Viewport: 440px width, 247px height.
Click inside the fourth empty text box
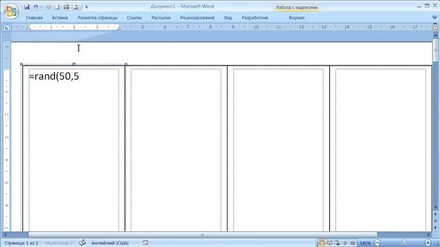coord(380,150)
